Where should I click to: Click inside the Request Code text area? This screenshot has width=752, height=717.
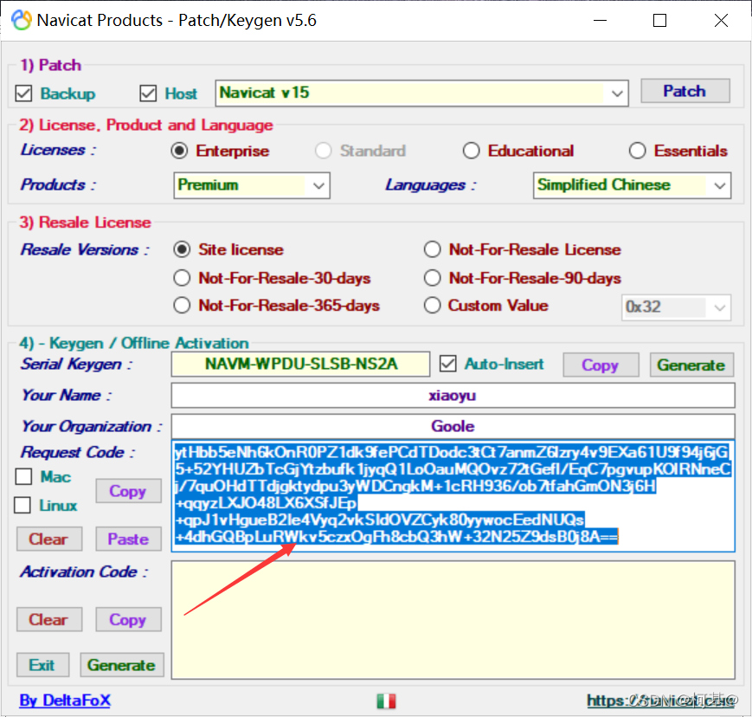[x=453, y=496]
